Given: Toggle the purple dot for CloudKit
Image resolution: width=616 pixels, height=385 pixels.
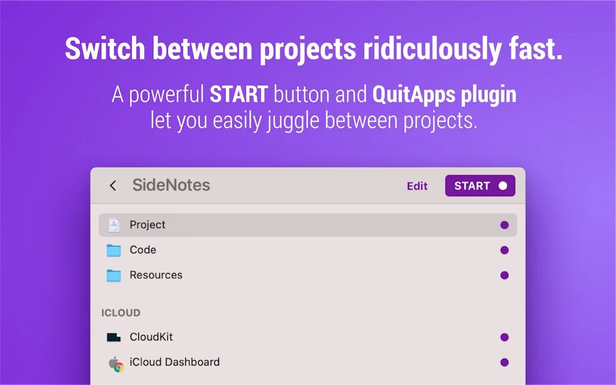Looking at the screenshot, I should [x=504, y=337].
